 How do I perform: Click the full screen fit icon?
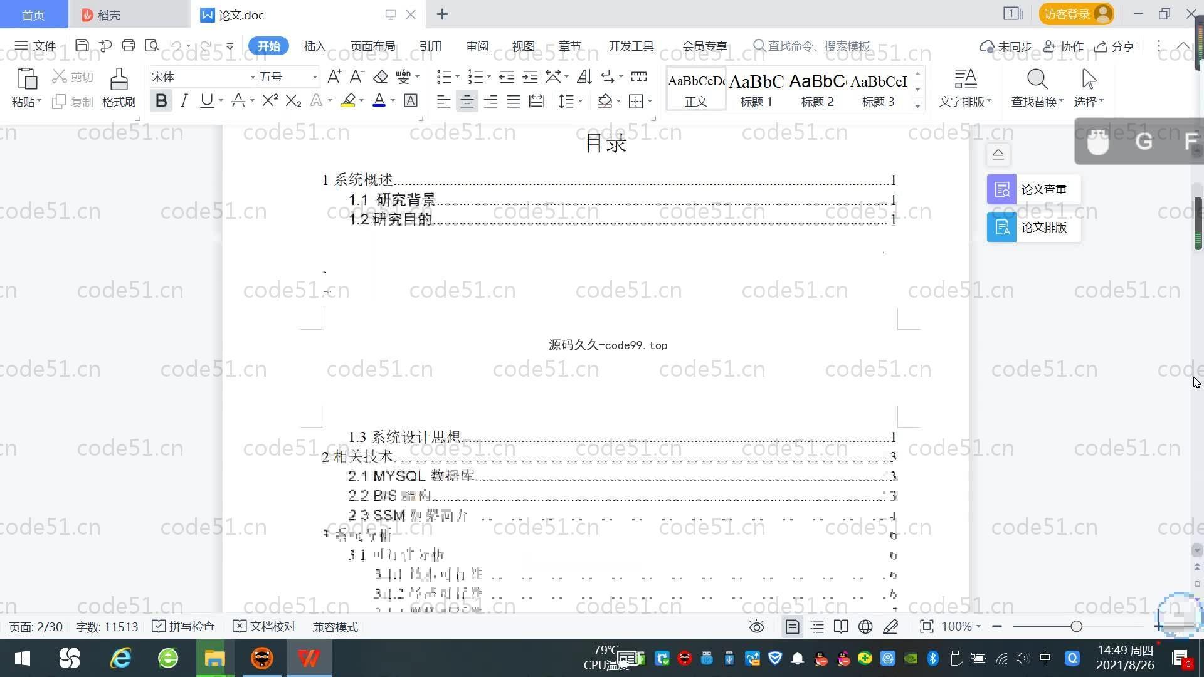tap(926, 627)
